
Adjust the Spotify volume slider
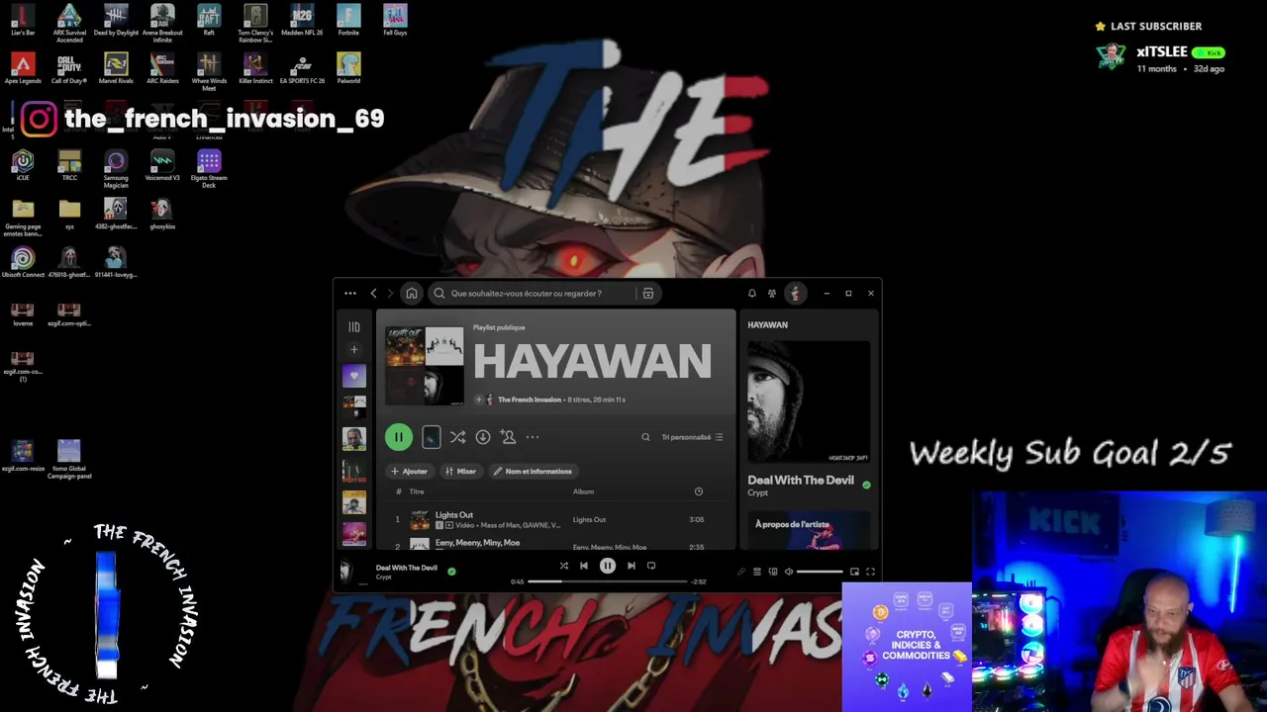pos(820,572)
